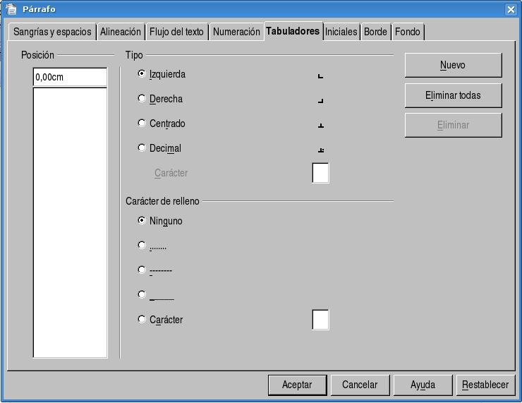Select the dashed fill character option
This screenshot has width=522, height=403.
142,270
